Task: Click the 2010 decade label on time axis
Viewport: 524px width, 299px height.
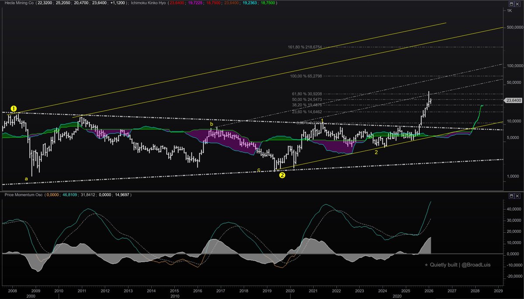Action: (175, 296)
